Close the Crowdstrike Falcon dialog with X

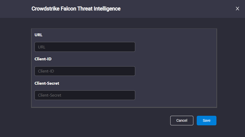click(x=237, y=9)
